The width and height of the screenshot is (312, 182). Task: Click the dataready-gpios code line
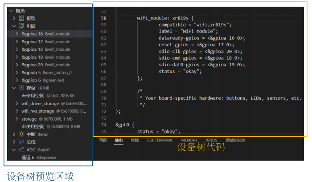point(201,38)
